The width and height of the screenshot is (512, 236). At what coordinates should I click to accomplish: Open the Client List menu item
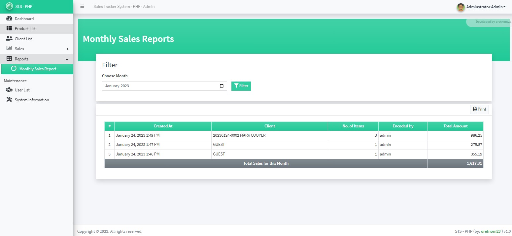coord(37,39)
